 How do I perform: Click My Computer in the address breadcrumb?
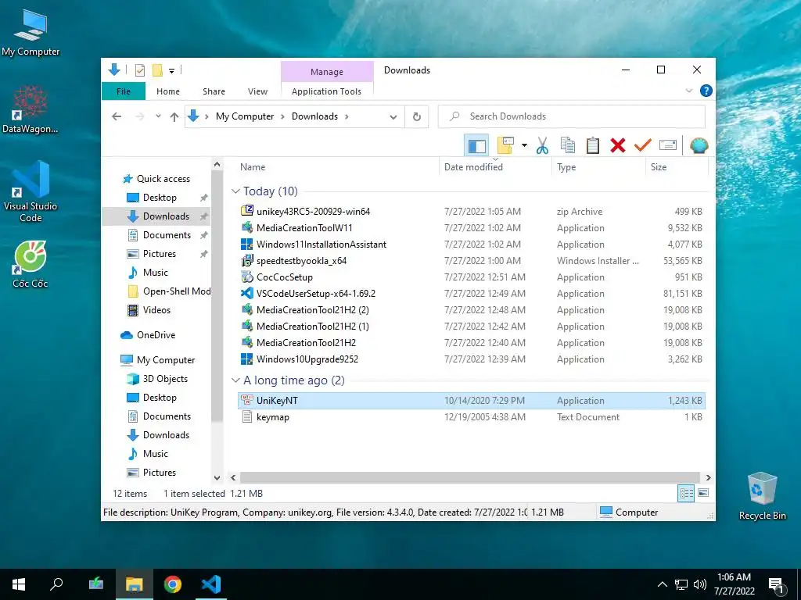point(245,116)
